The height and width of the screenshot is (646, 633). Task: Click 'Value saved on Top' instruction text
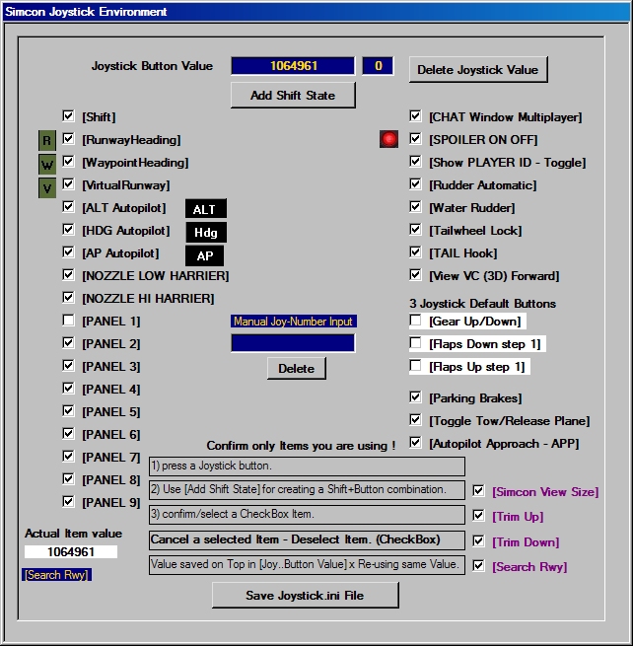(x=305, y=564)
